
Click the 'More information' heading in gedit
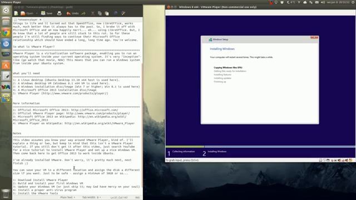click(x=26, y=103)
